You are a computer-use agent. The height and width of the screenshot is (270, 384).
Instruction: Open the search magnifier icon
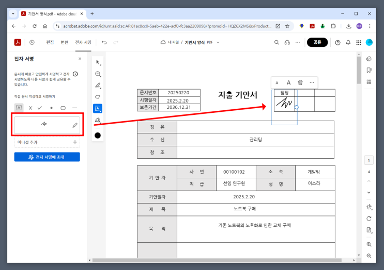pyautogui.click(x=277, y=42)
